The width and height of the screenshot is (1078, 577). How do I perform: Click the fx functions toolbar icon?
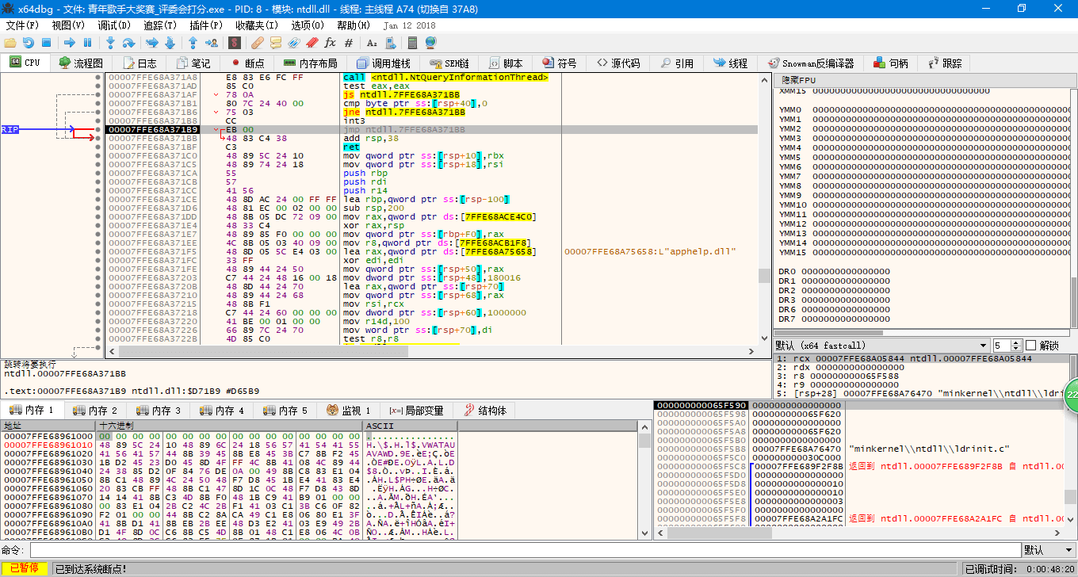click(330, 43)
